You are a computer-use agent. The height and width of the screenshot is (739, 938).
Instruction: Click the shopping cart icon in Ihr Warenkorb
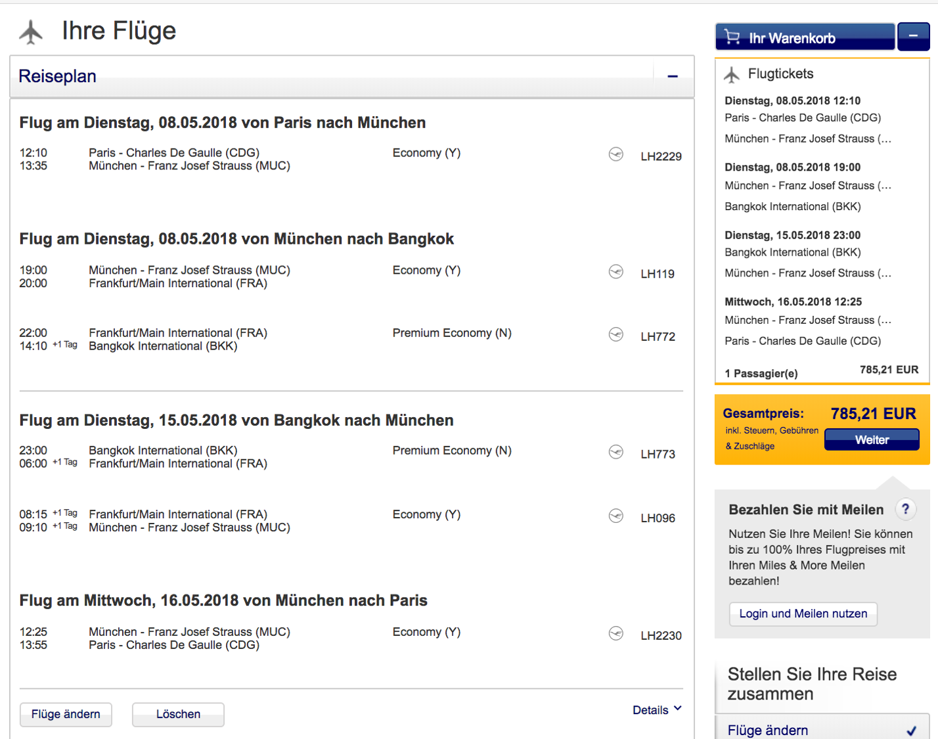732,37
